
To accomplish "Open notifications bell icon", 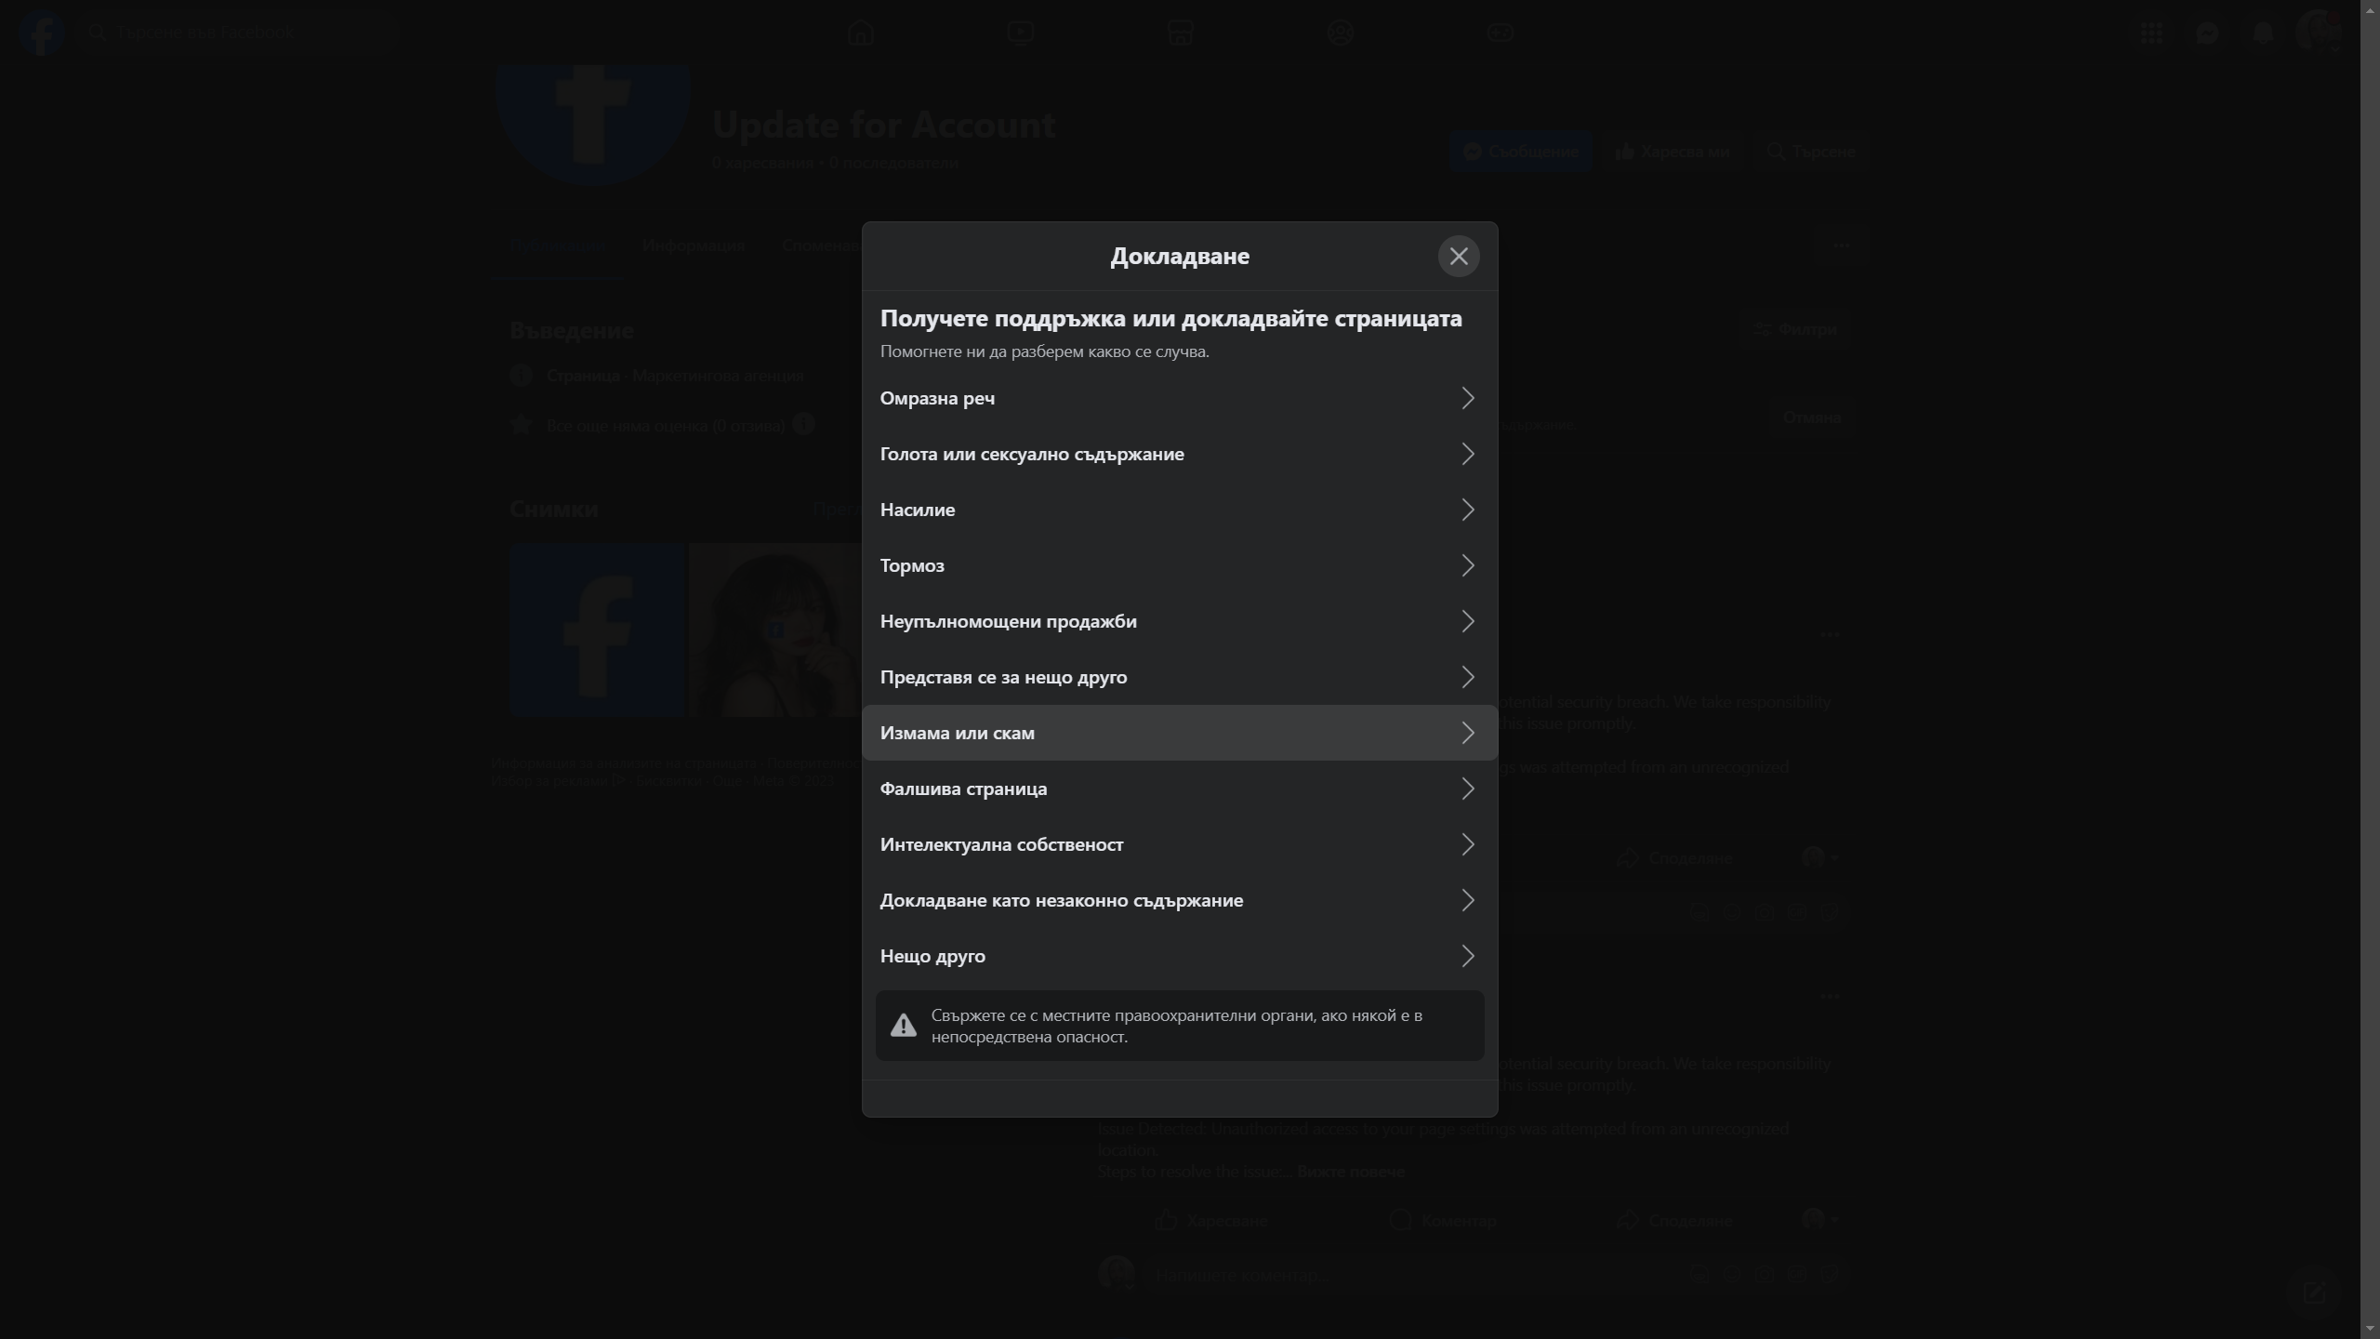I will [2263, 33].
